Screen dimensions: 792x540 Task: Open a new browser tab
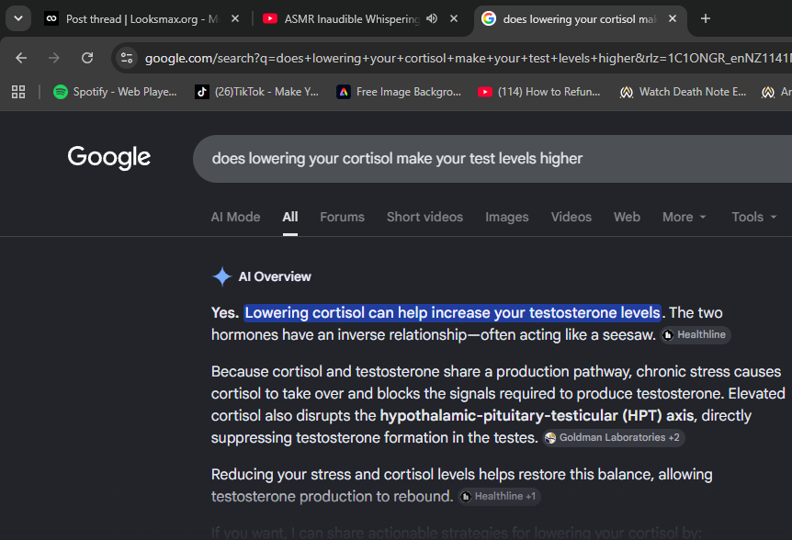(x=706, y=18)
